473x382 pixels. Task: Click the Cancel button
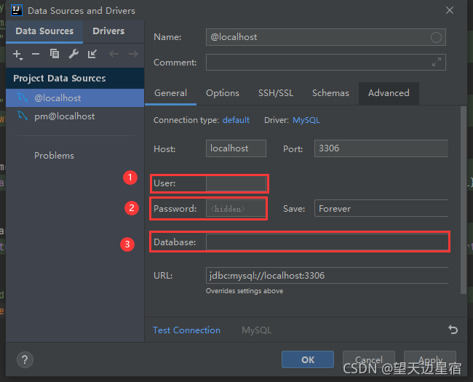click(x=369, y=359)
